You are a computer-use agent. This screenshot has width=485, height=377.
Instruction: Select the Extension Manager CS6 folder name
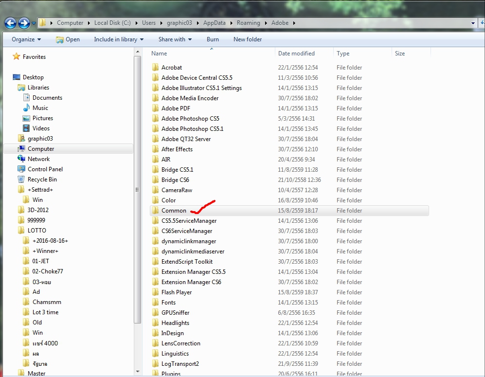point(192,282)
